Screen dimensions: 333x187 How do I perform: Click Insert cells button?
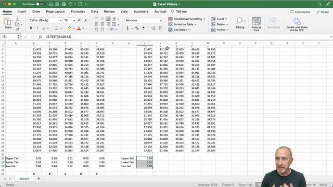coord(219,19)
